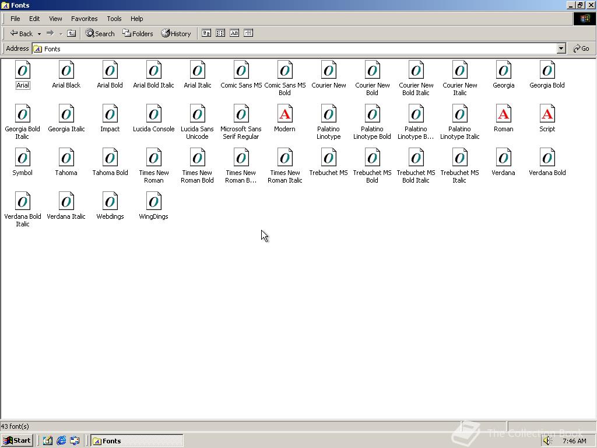Click the Show Desktop Quick Launch icon
Image resolution: width=597 pixels, height=448 pixels.
48,441
